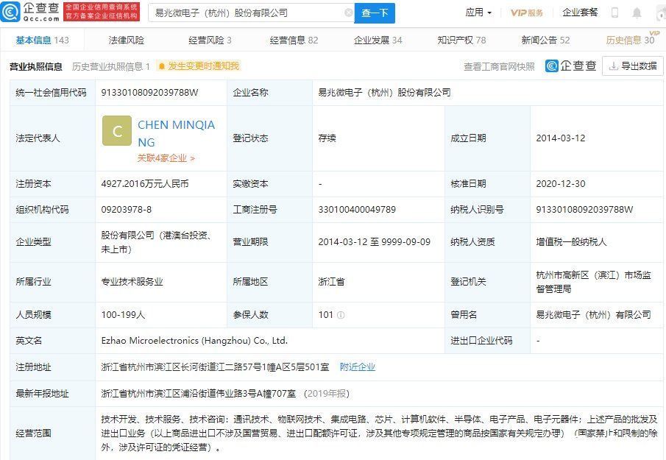666x460 pixels.
Task: Click former name 易兆微电子（杭州）有限公司
Action: (593, 315)
